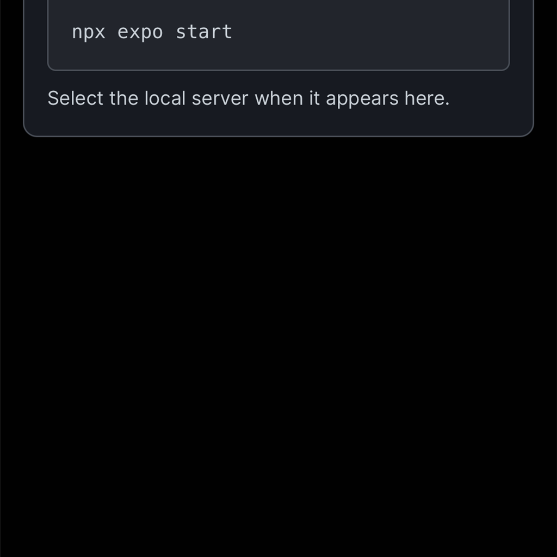This screenshot has width=557, height=557.
Task: Click the bottom border of the code block
Action: (278, 70)
